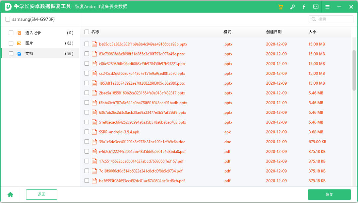Click the 3.68 MB size cell
The width and height of the screenshot is (358, 203).
pos(316,132)
